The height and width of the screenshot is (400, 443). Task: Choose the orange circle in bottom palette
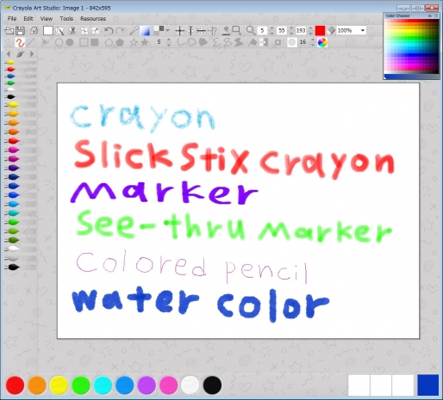coord(37,385)
